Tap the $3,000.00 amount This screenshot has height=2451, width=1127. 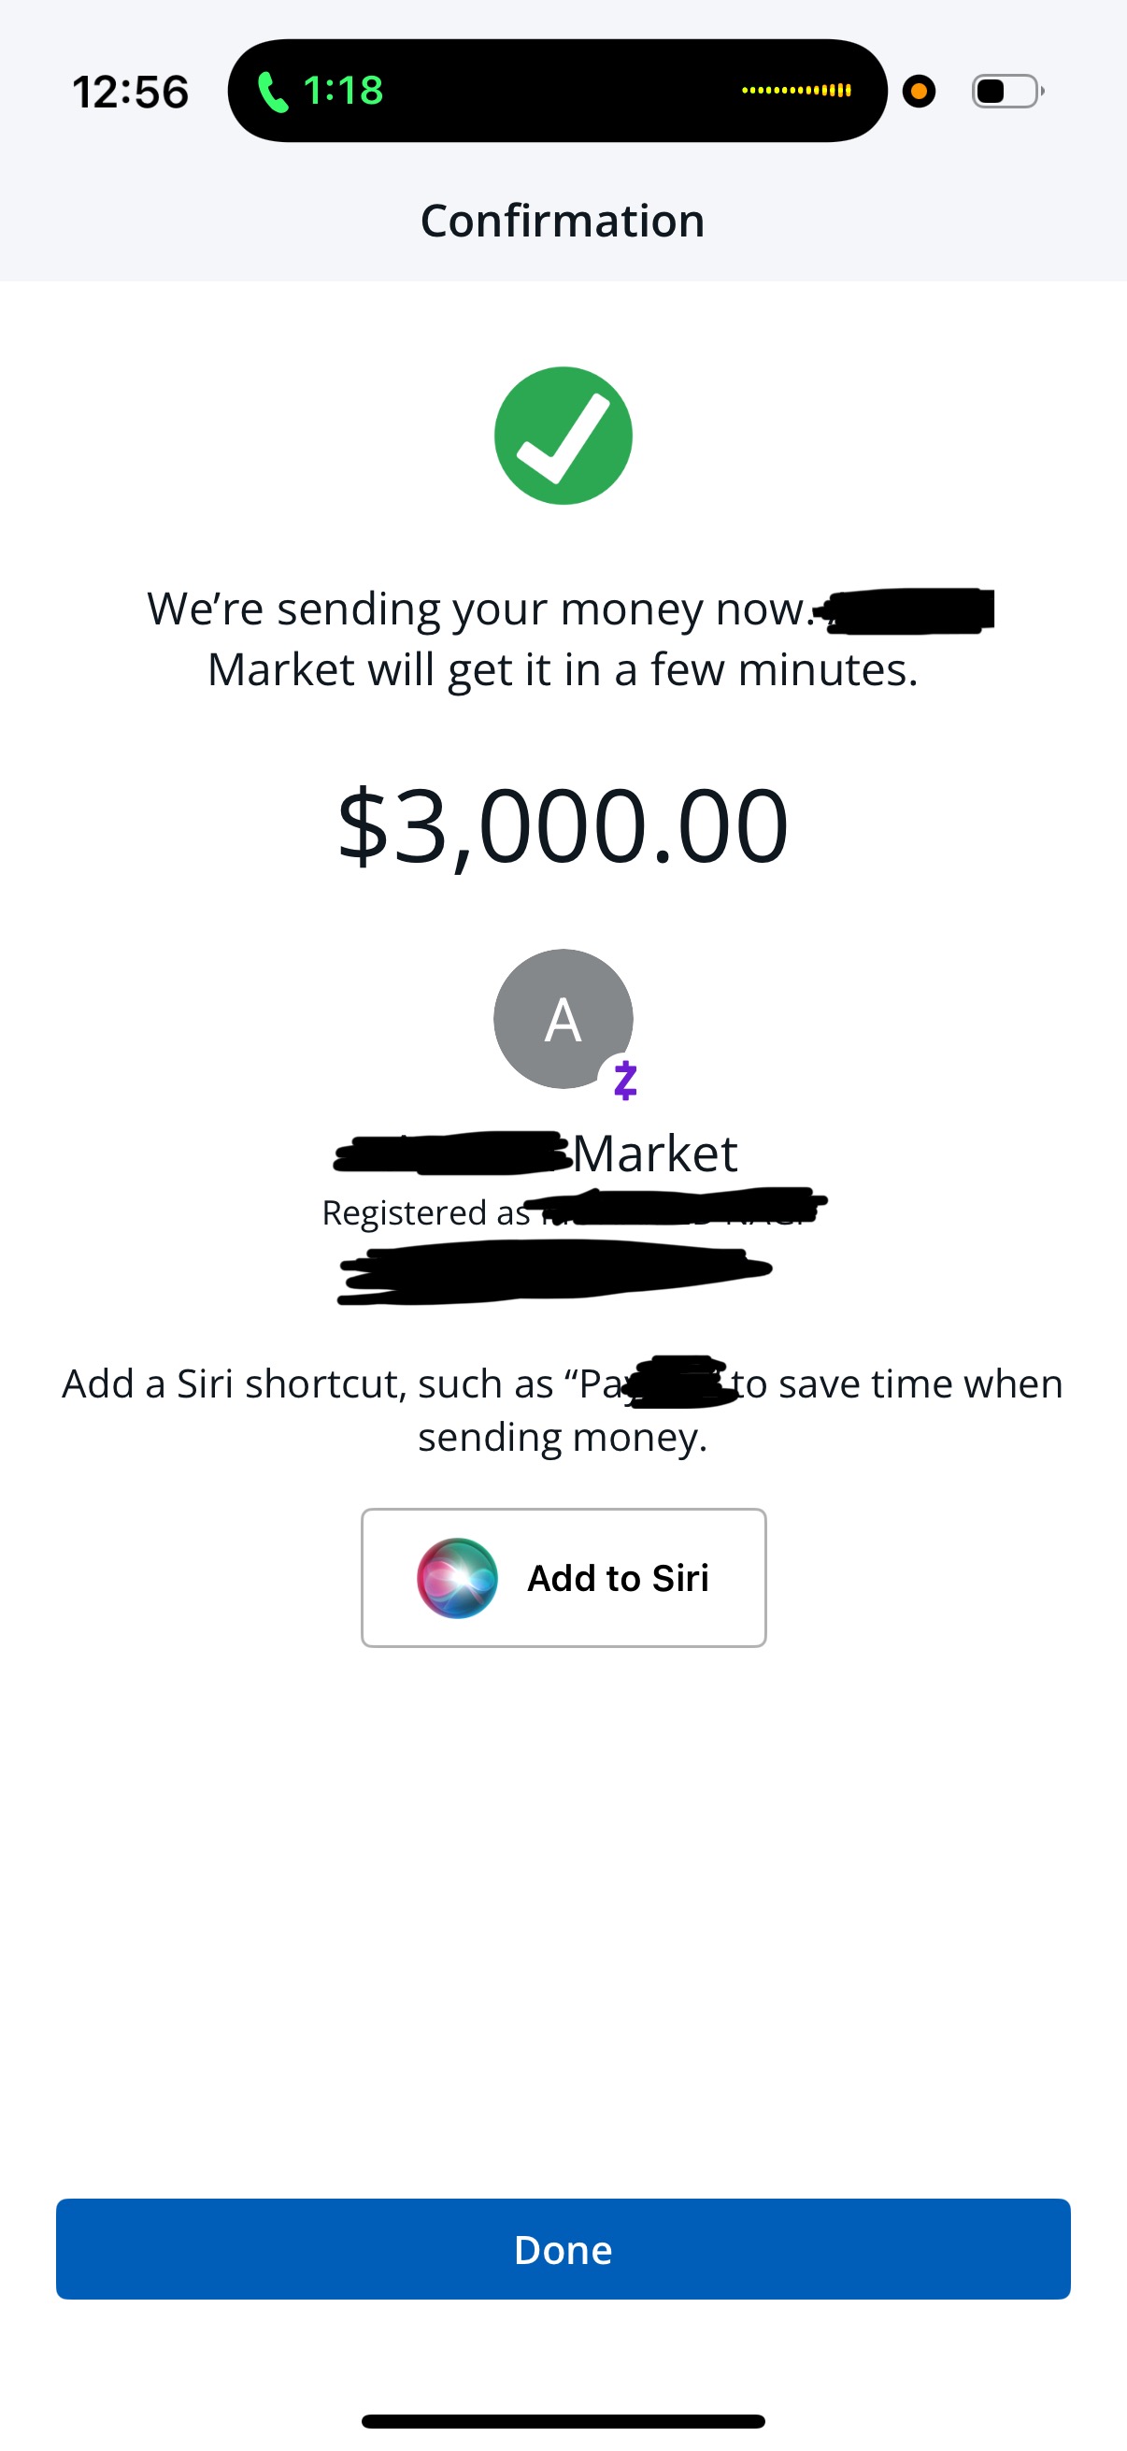pos(563,824)
